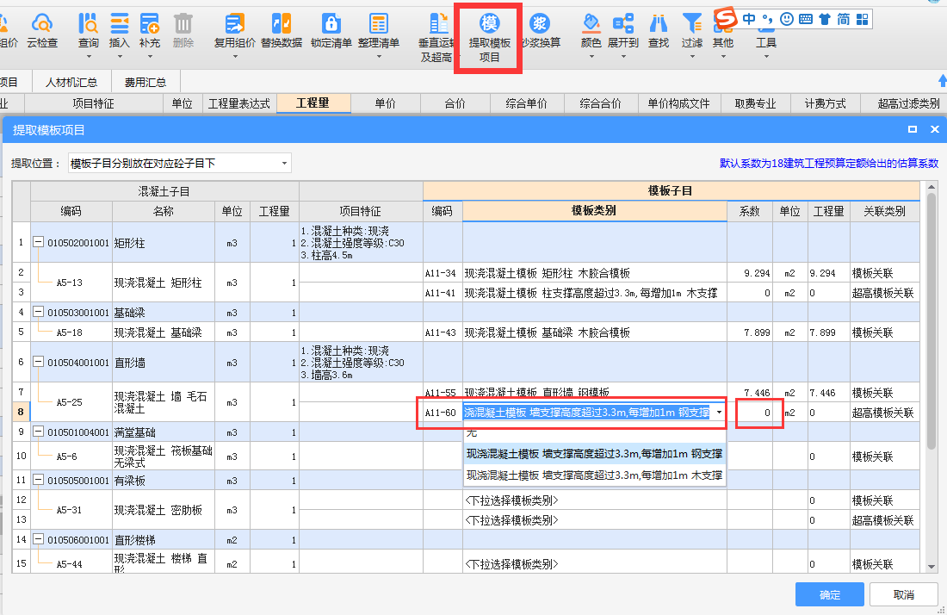The image size is (947, 615).
Task: Open the Sogou toolbox grid icon
Action: click(863, 19)
